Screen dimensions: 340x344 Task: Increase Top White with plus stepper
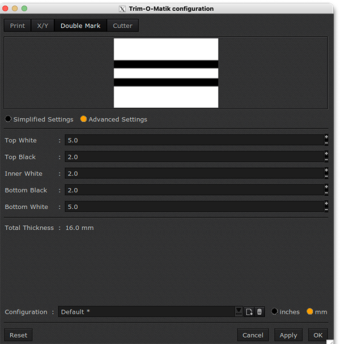[326, 137]
